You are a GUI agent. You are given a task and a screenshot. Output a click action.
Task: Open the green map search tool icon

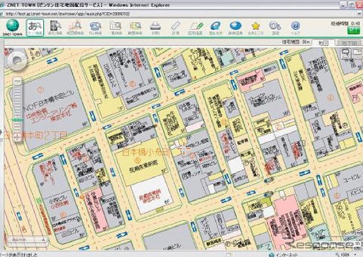135,28
